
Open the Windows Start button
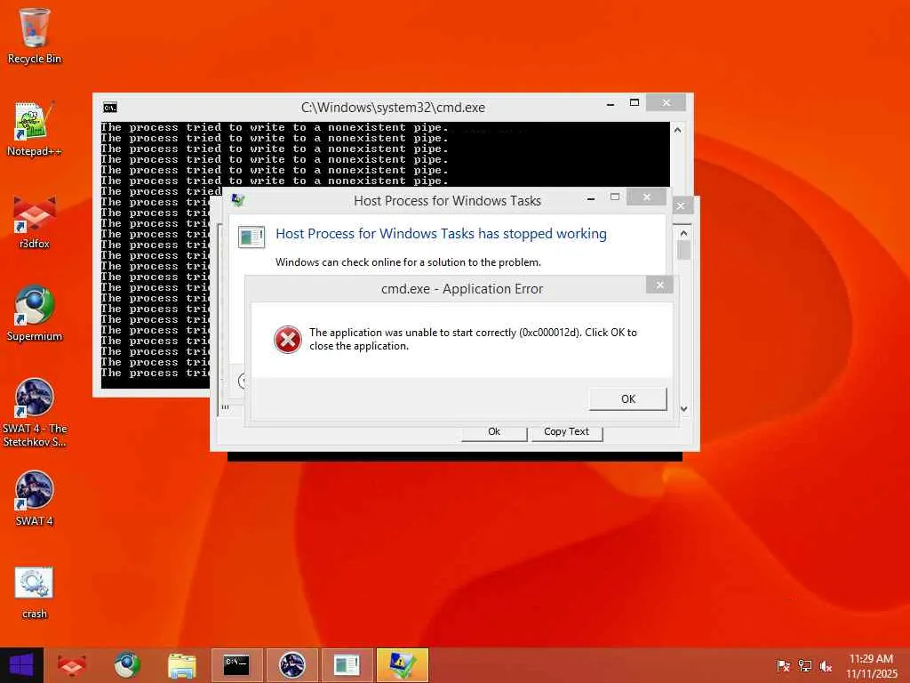coord(21,665)
